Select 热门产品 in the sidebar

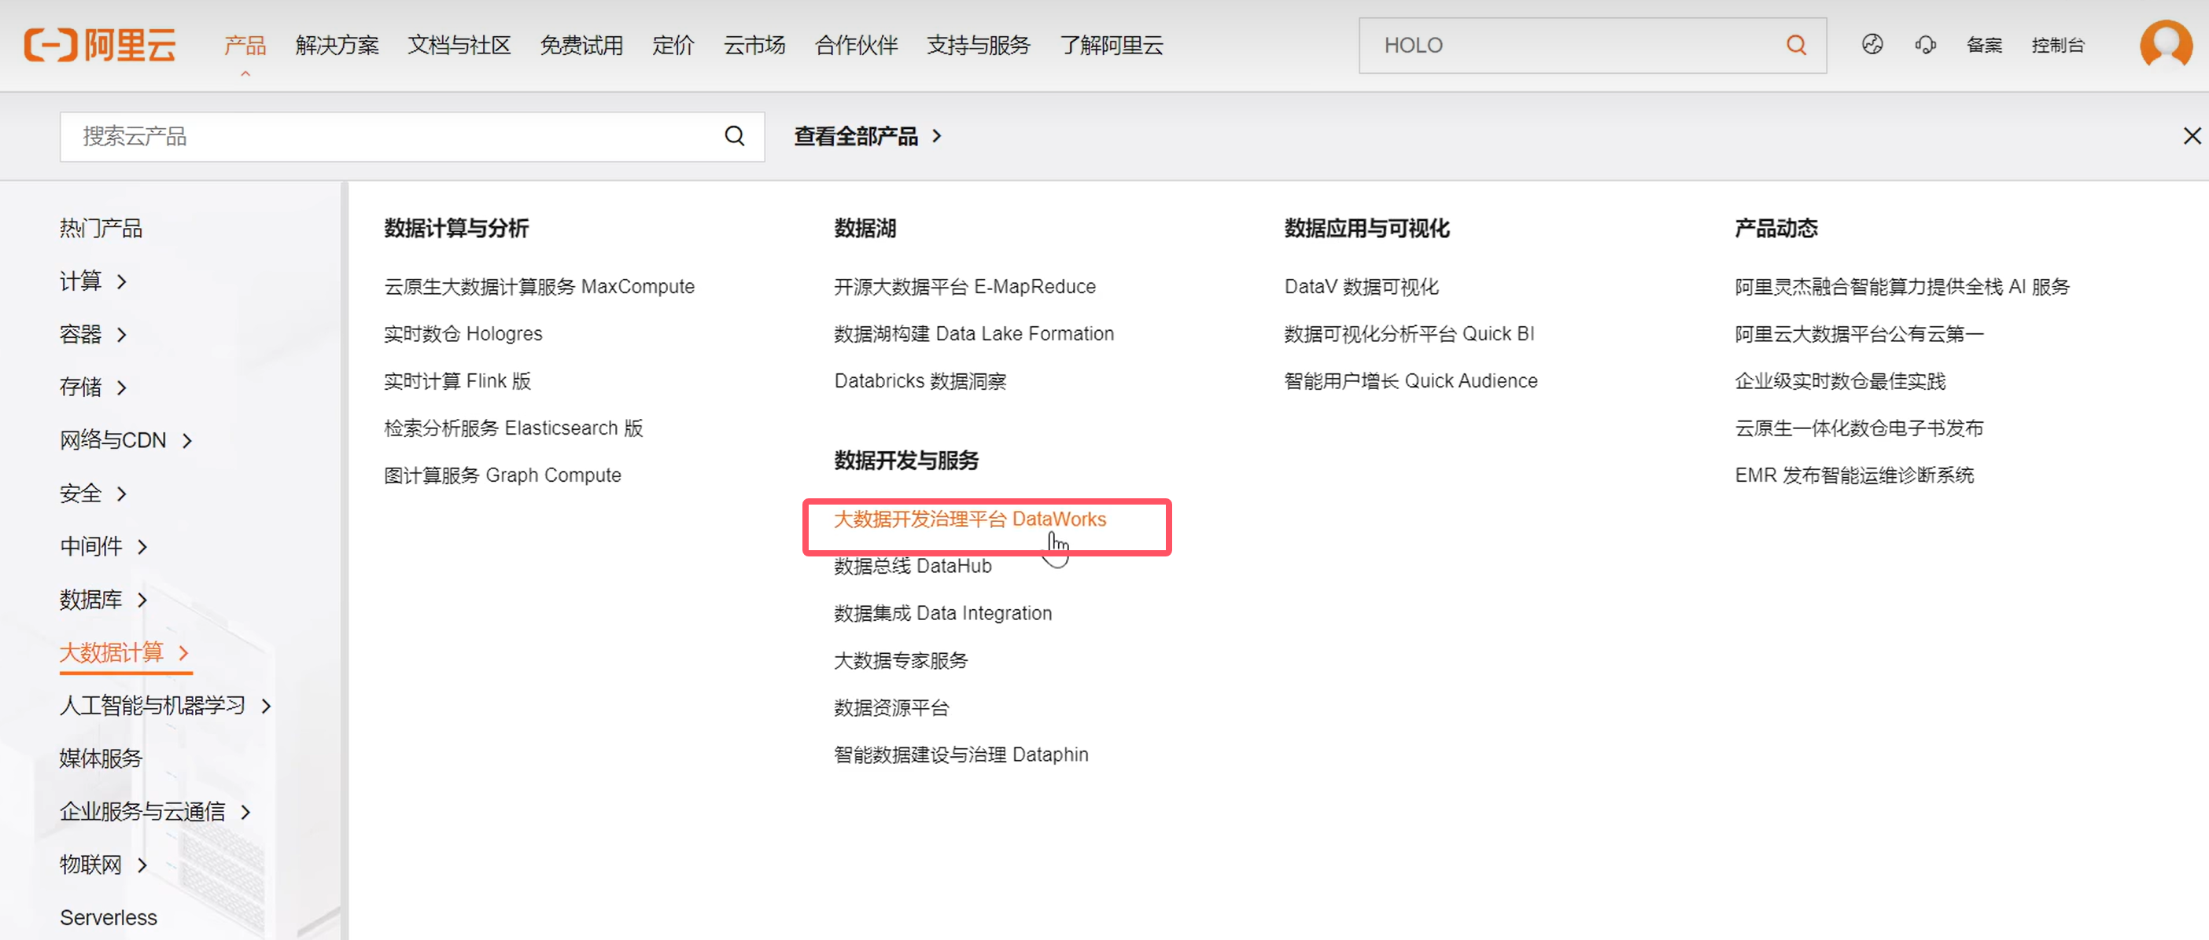click(x=101, y=228)
